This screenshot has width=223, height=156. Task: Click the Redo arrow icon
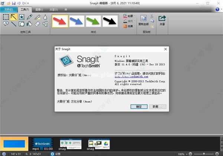tap(24, 3)
